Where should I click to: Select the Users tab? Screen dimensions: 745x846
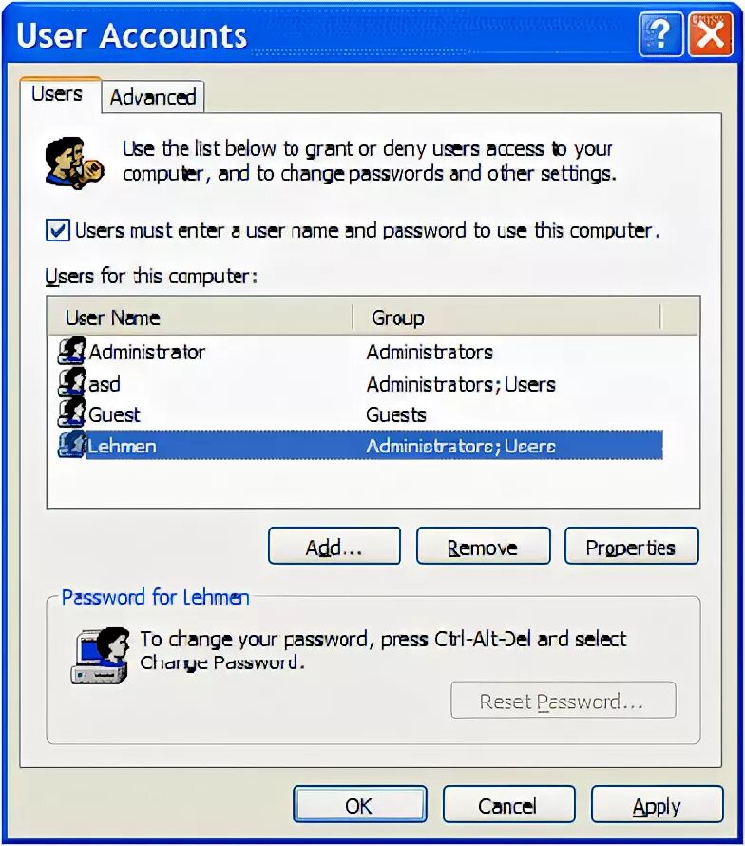57,94
